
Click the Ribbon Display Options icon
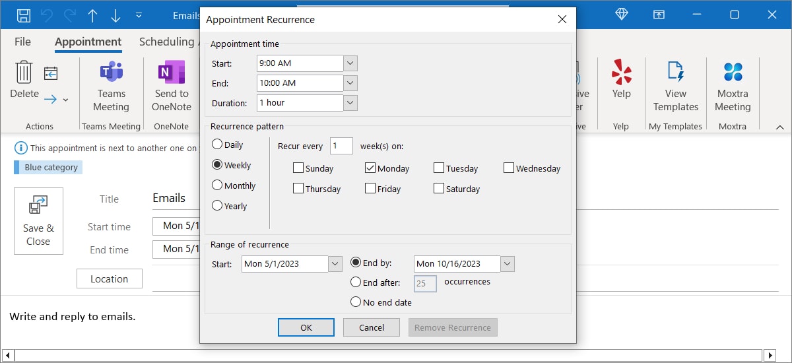pos(659,15)
